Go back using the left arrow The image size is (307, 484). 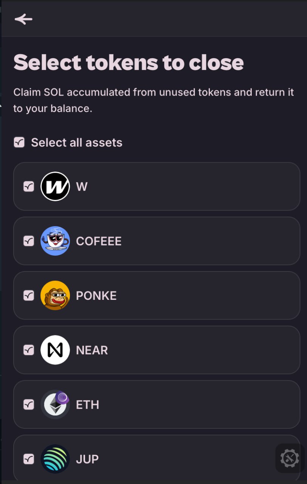click(23, 19)
